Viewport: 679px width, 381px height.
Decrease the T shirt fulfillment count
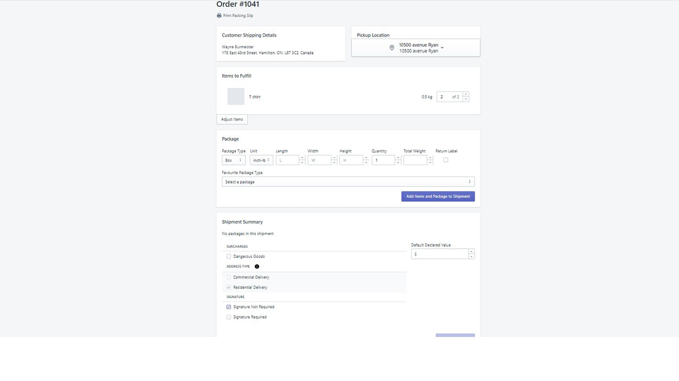pyautogui.click(x=466, y=98)
